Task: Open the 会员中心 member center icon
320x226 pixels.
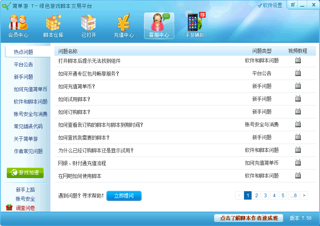Action: 18,26
